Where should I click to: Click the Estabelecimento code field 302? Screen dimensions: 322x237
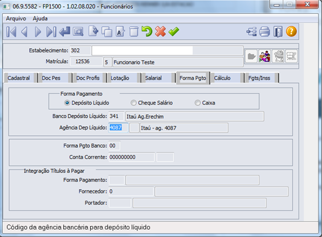[x=80, y=51]
